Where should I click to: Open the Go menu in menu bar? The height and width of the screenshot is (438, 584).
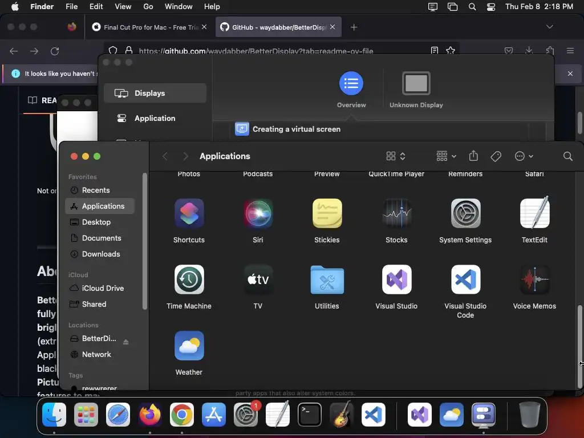[148, 6]
